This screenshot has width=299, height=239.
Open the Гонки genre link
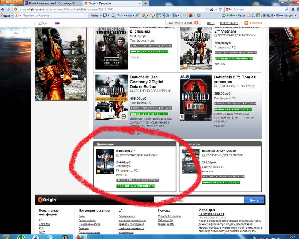(82, 216)
